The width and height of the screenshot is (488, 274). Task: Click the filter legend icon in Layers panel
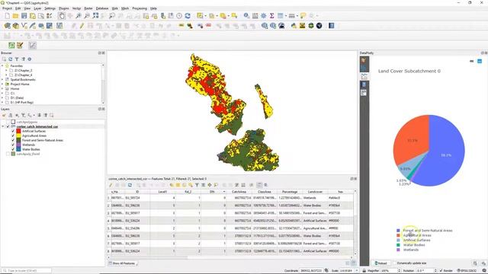[23, 115]
